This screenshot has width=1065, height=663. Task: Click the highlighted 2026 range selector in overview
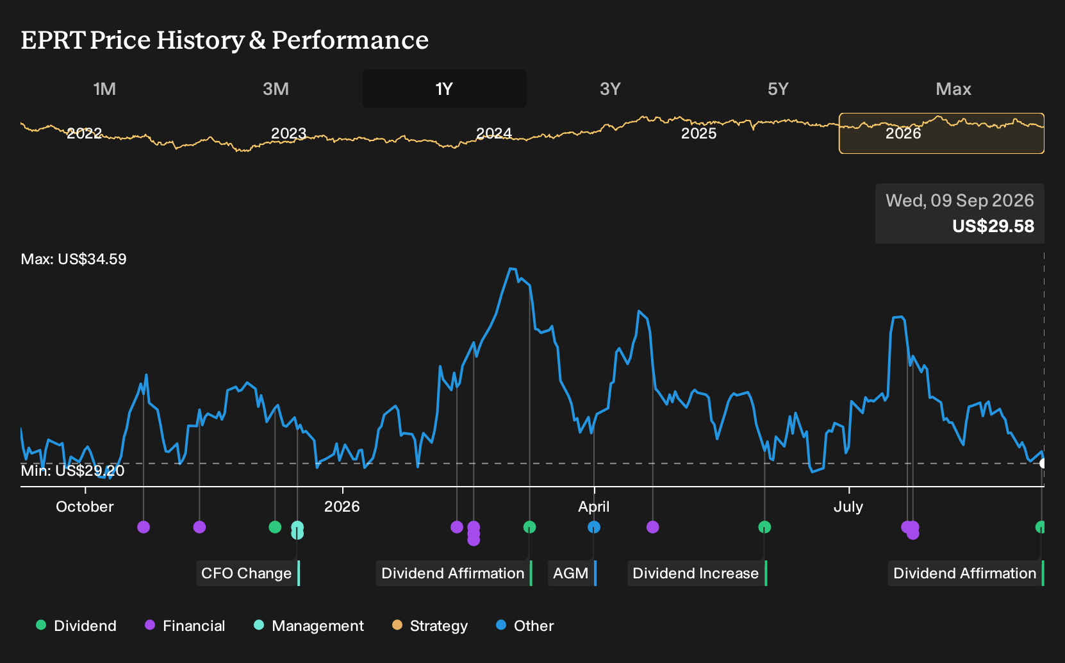941,133
